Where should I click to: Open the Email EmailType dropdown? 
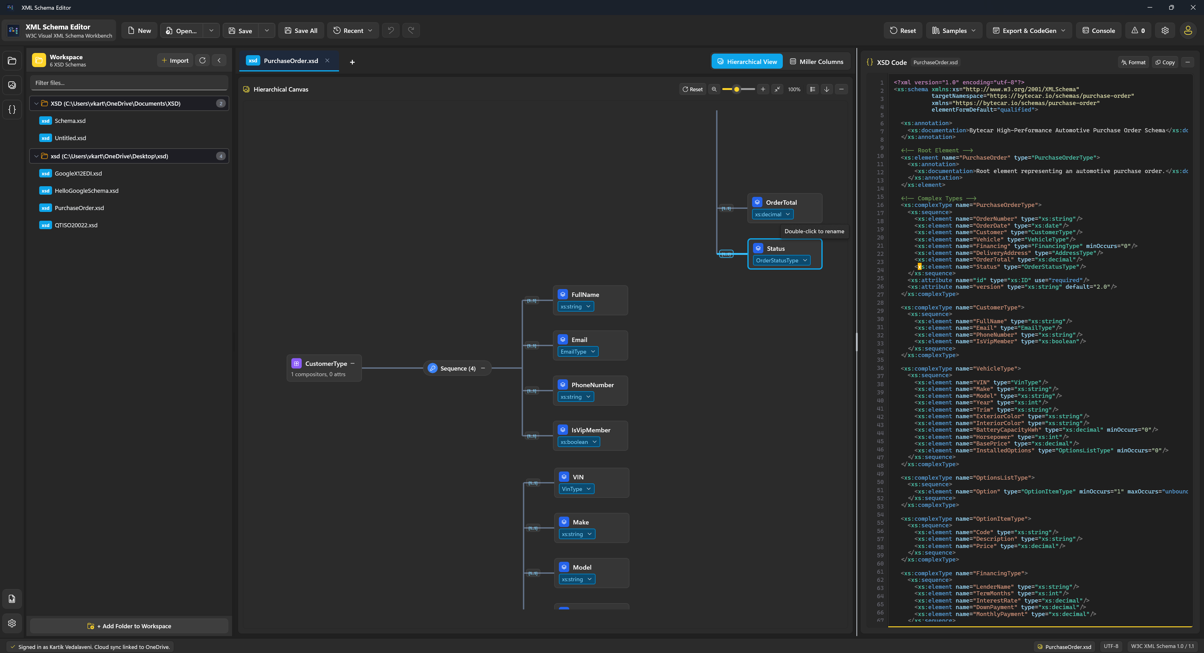pyautogui.click(x=578, y=352)
